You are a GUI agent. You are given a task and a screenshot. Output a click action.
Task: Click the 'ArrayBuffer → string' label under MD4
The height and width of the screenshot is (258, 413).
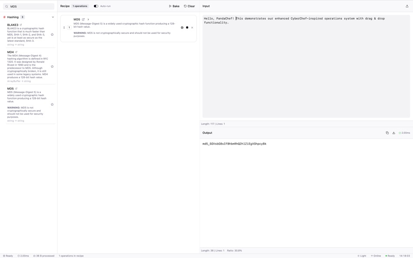tap(19, 81)
